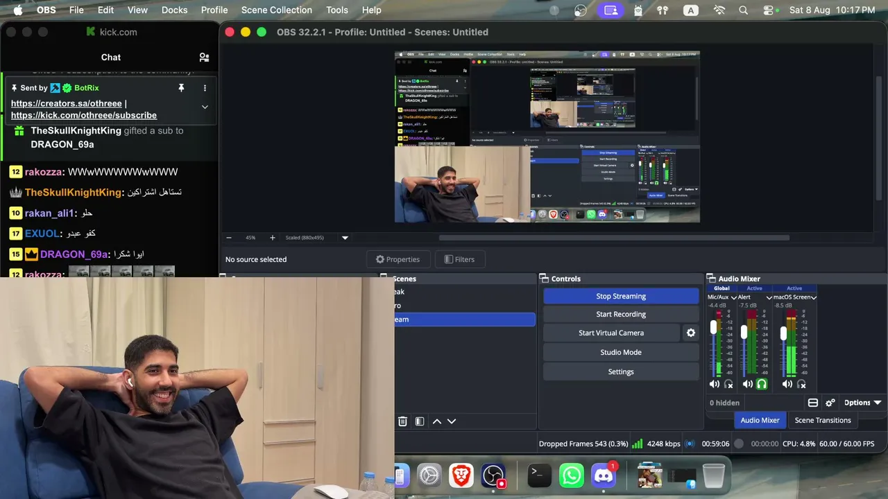Remove selected scene with trash icon
This screenshot has width=888, height=499.
pyautogui.click(x=402, y=421)
